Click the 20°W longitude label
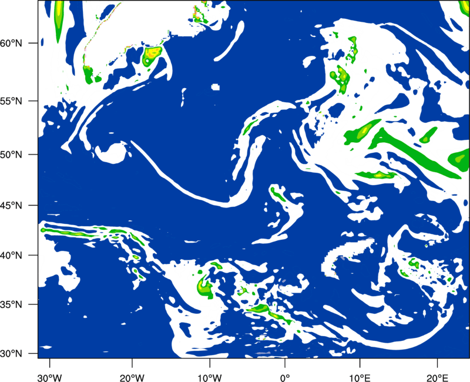Viewport: 470px width, 382px height. [132, 378]
